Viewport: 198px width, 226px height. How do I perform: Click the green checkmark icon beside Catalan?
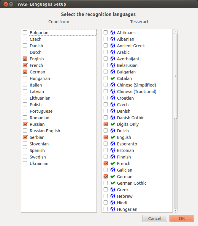click(113, 79)
